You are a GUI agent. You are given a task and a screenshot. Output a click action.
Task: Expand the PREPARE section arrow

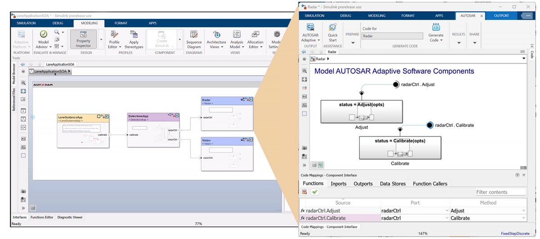point(353,43)
